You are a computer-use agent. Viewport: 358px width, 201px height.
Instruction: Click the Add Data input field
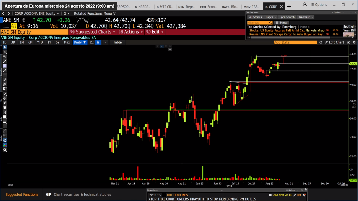pyautogui.click(x=295, y=42)
